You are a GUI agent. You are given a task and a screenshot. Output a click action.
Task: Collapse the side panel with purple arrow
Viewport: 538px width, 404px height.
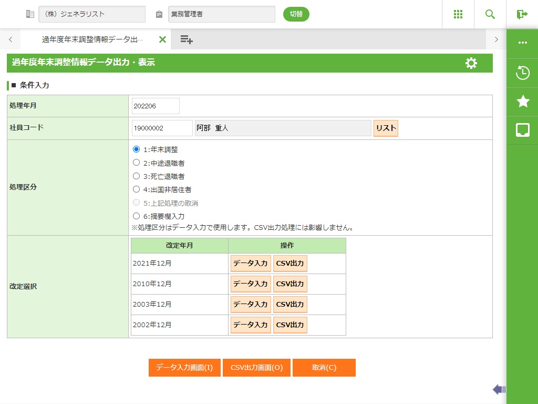tap(499, 389)
